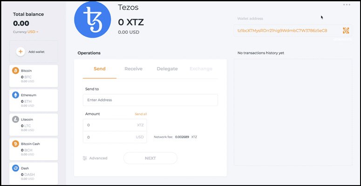Click the No transactions history yet text

coord(261,53)
